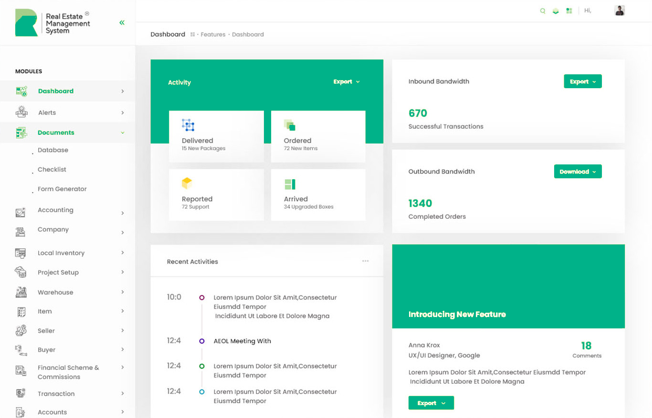Open the user profile avatar

pos(620,10)
